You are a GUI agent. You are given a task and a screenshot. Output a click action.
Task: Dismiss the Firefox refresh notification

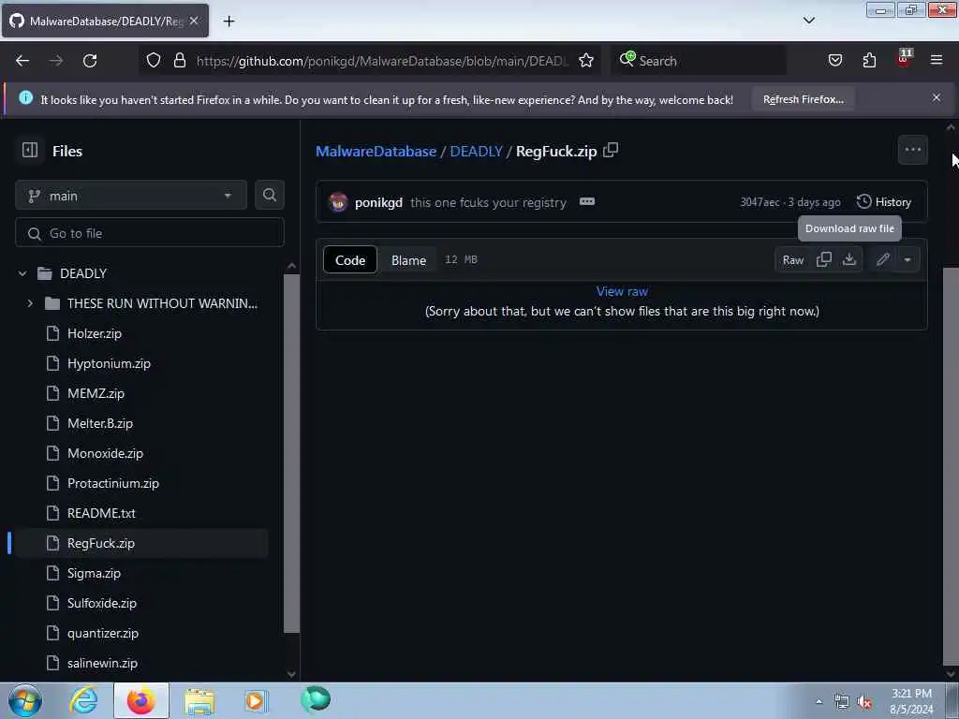[937, 97]
